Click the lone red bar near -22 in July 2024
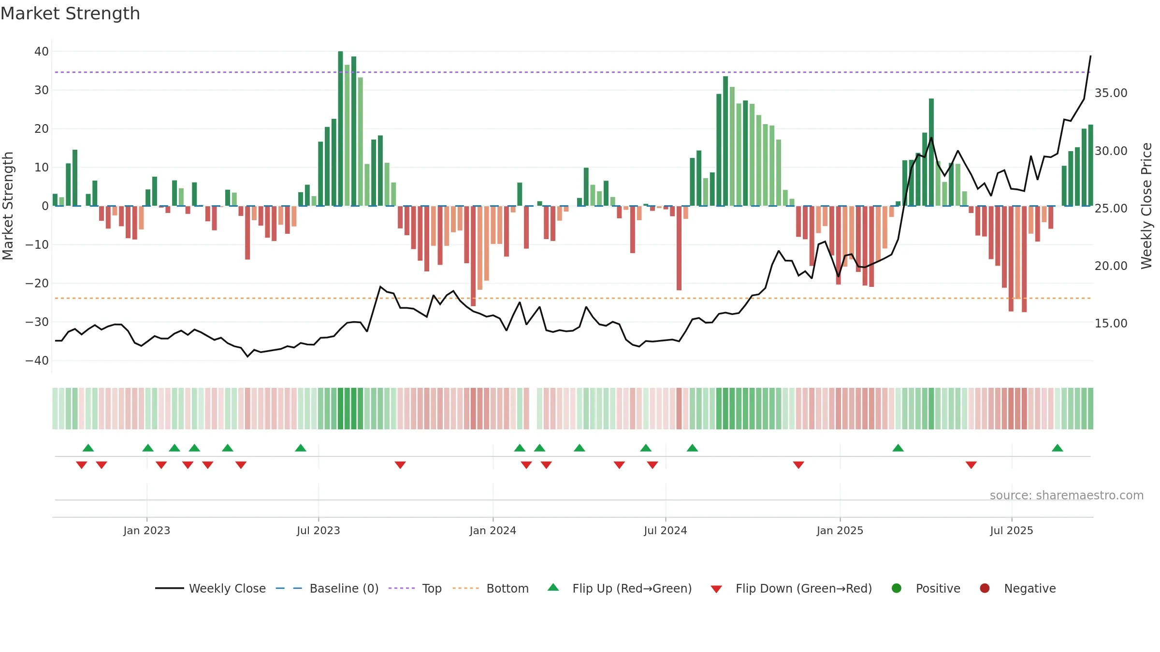The width and height of the screenshot is (1160, 652). coord(679,248)
